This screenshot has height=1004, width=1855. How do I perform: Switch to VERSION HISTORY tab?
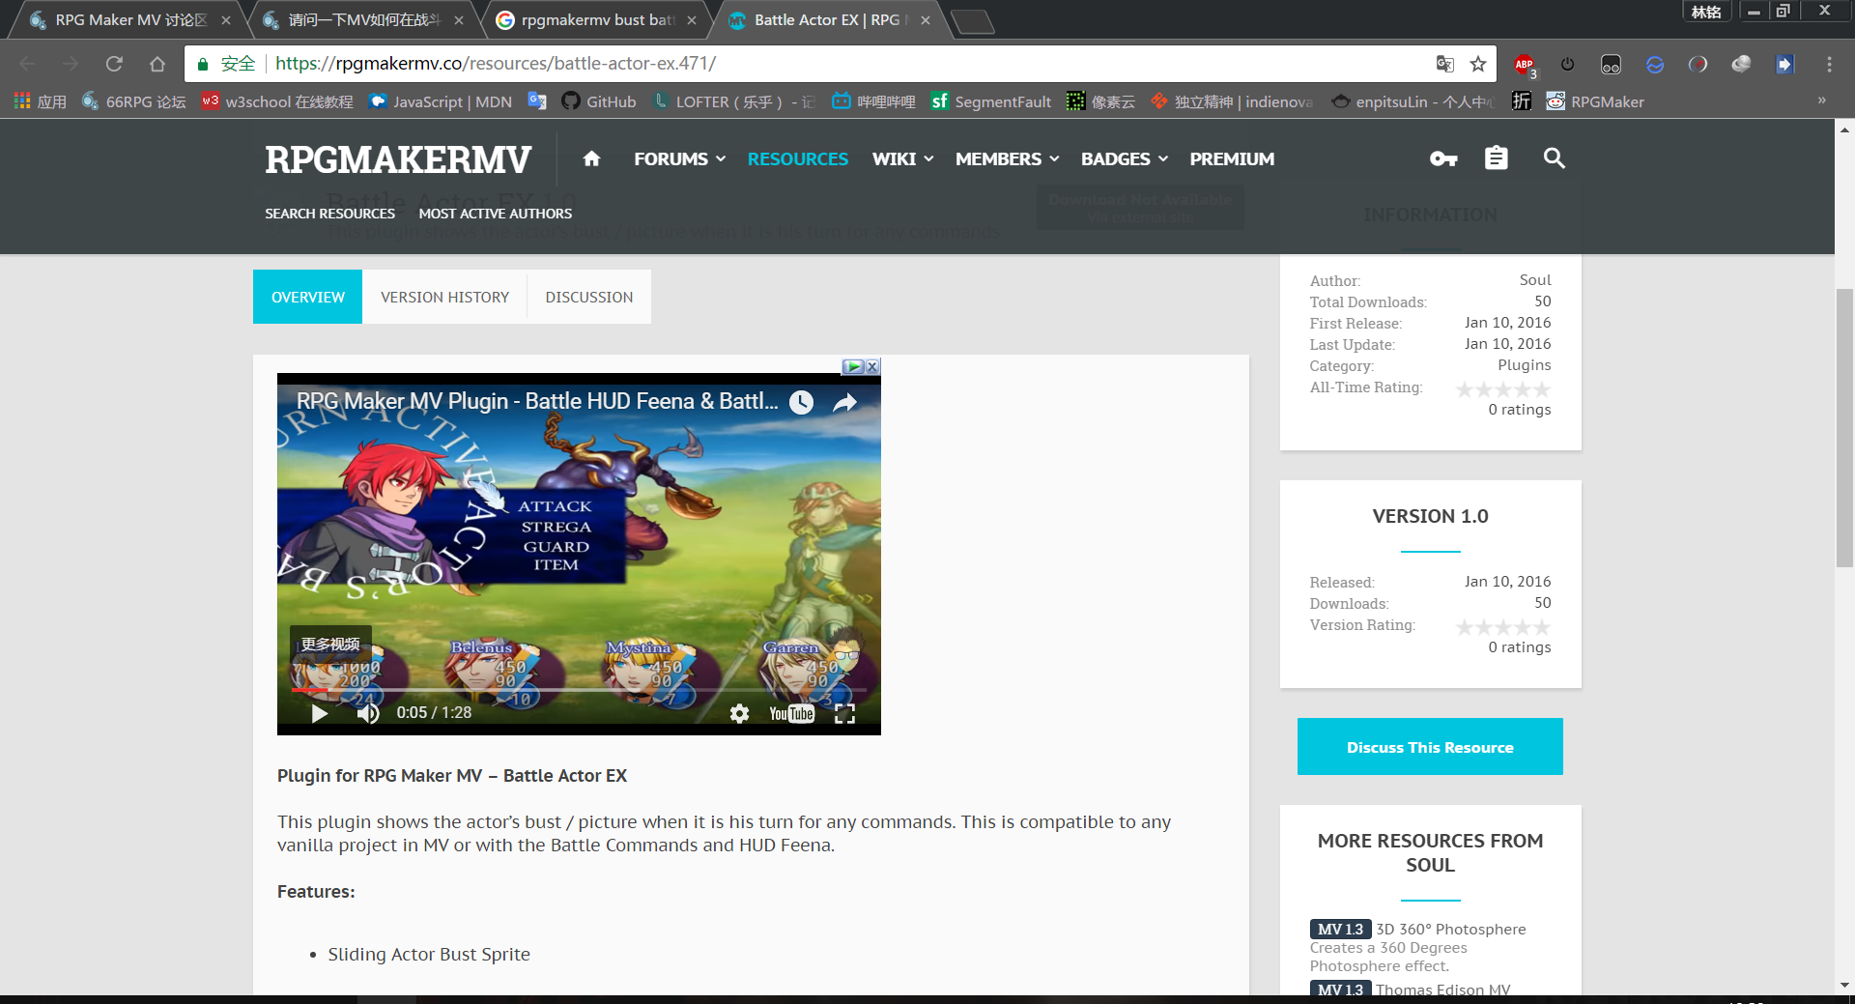tap(444, 297)
